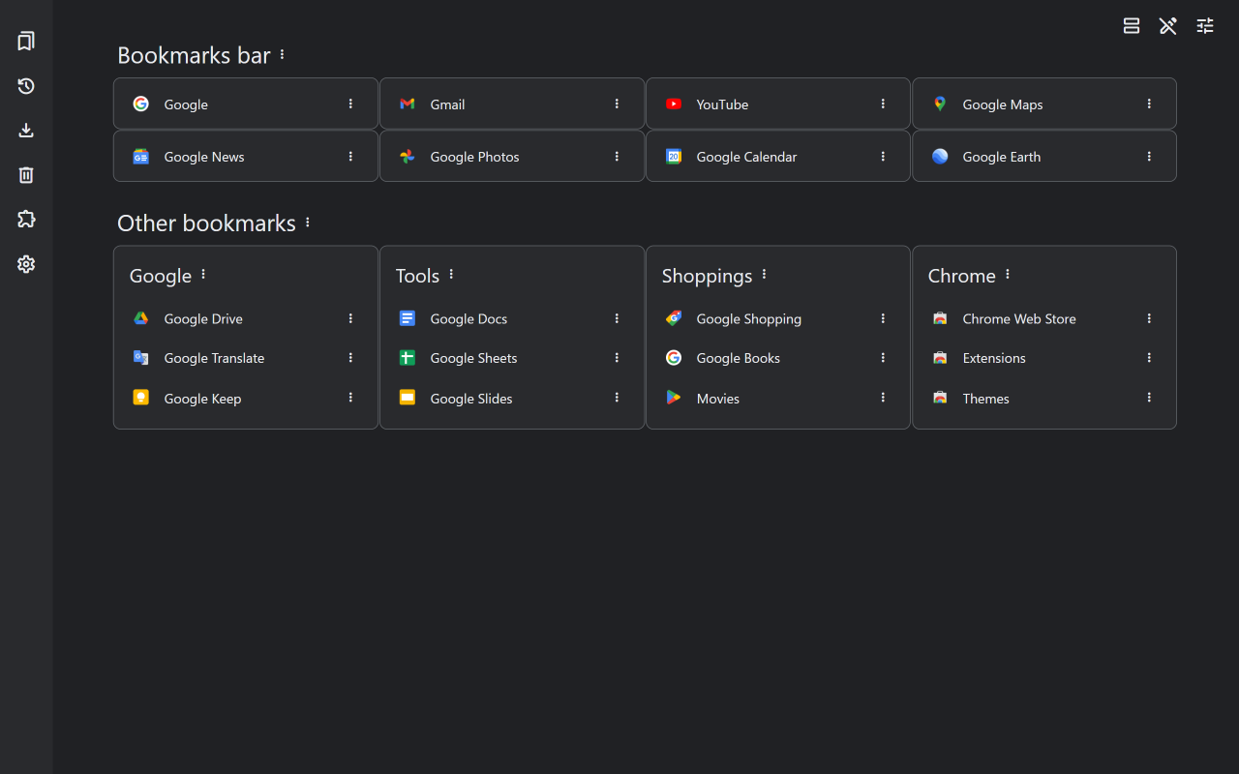Screen dimensions: 1239x774
Task: Open the bookmarks section in sidebar
Action: point(26,41)
